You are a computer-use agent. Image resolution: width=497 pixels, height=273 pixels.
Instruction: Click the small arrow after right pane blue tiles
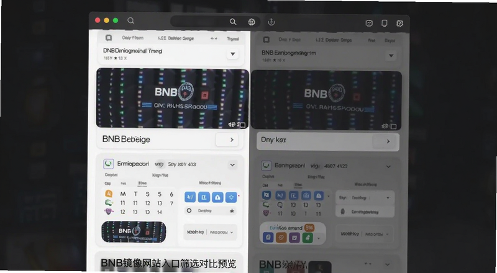pos(329,196)
